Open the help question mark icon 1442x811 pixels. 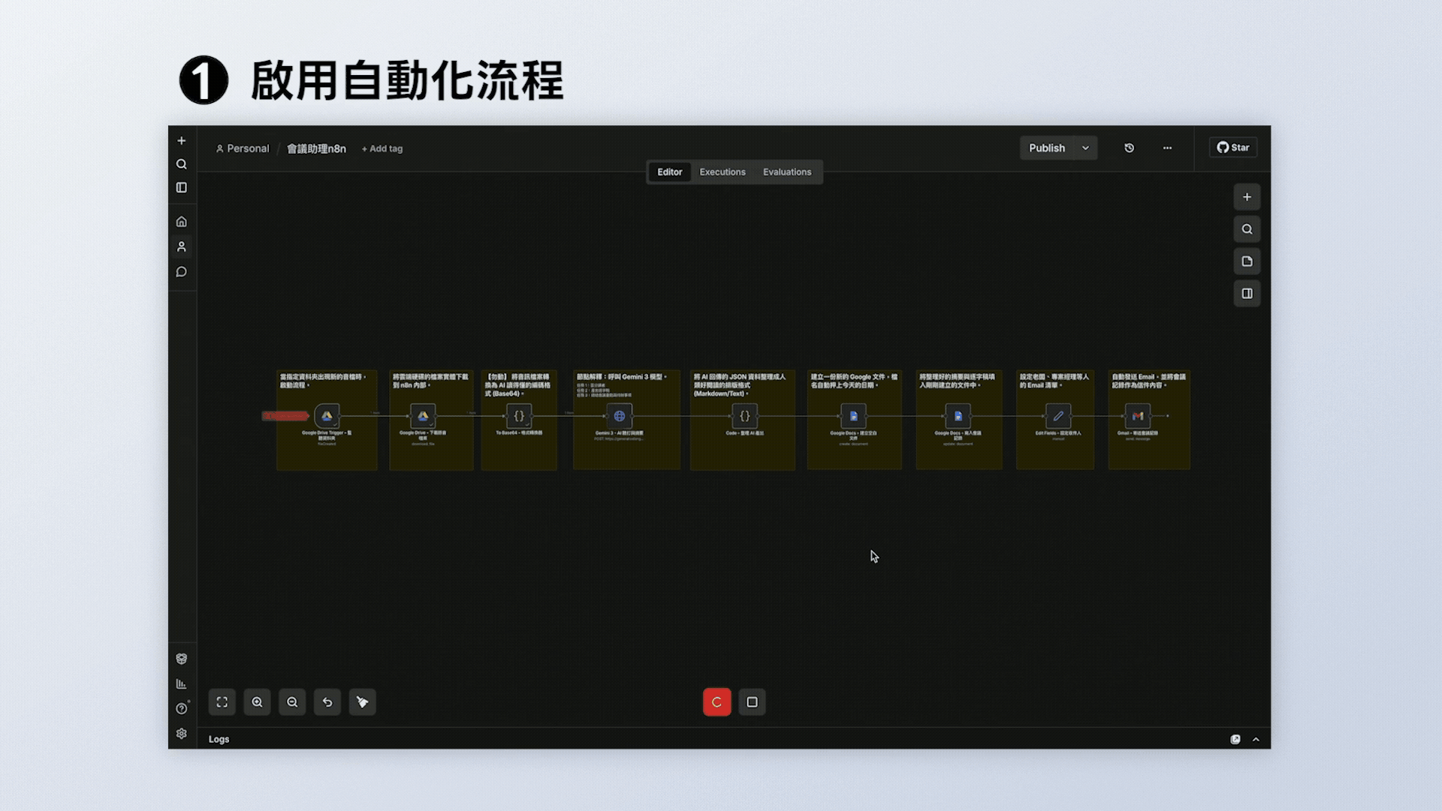181,708
